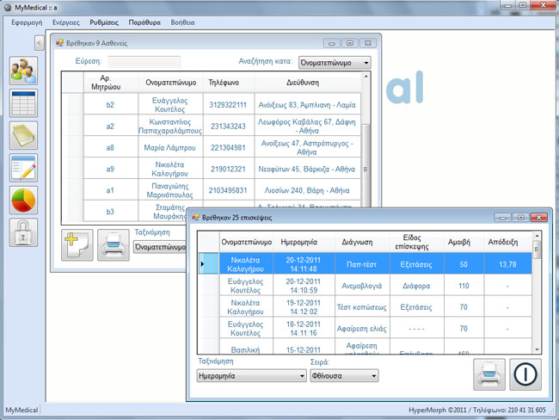Print the patients list

click(x=114, y=244)
